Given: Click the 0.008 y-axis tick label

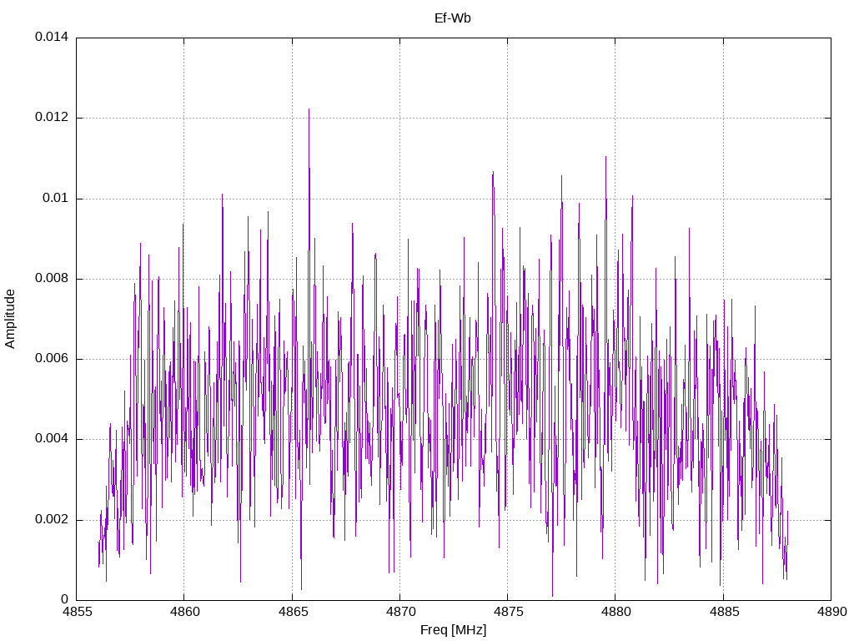Looking at the screenshot, I should [x=52, y=279].
